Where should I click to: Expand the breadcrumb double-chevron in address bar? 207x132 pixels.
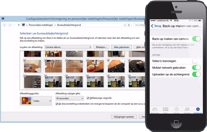(26, 25)
